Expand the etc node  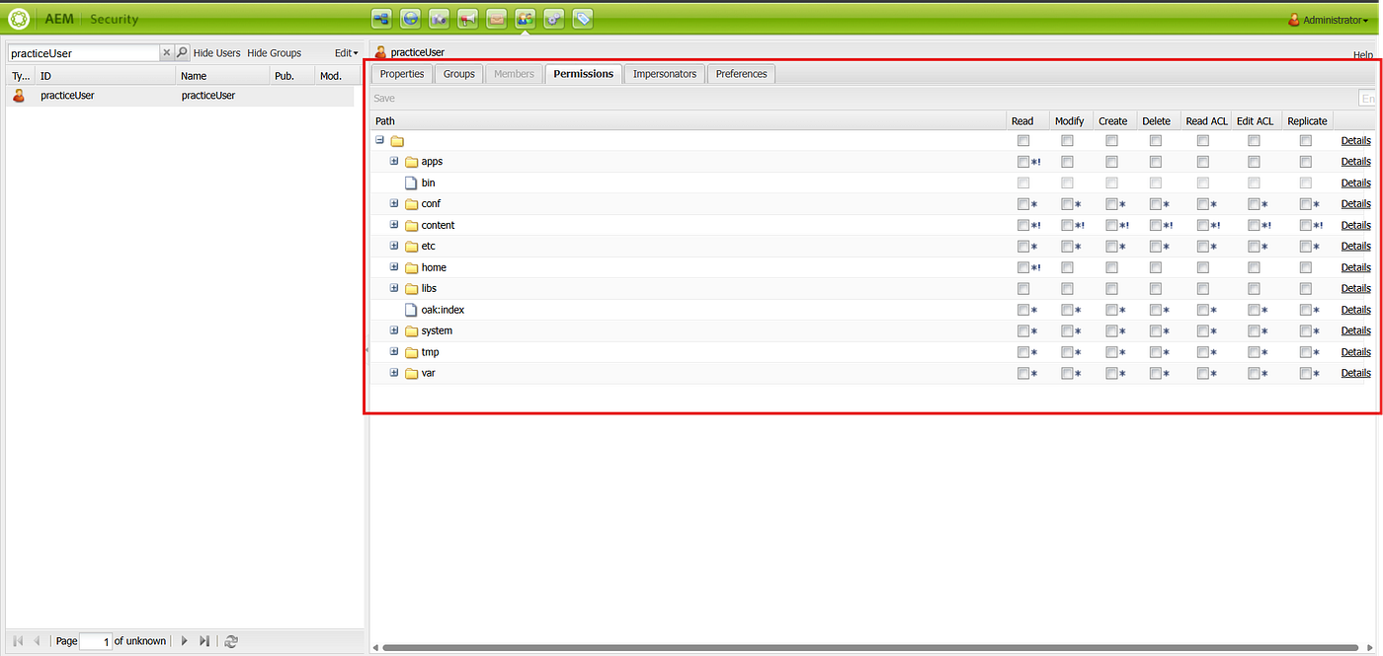pos(394,246)
